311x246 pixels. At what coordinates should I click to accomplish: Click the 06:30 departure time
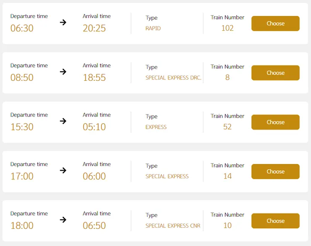click(x=22, y=28)
